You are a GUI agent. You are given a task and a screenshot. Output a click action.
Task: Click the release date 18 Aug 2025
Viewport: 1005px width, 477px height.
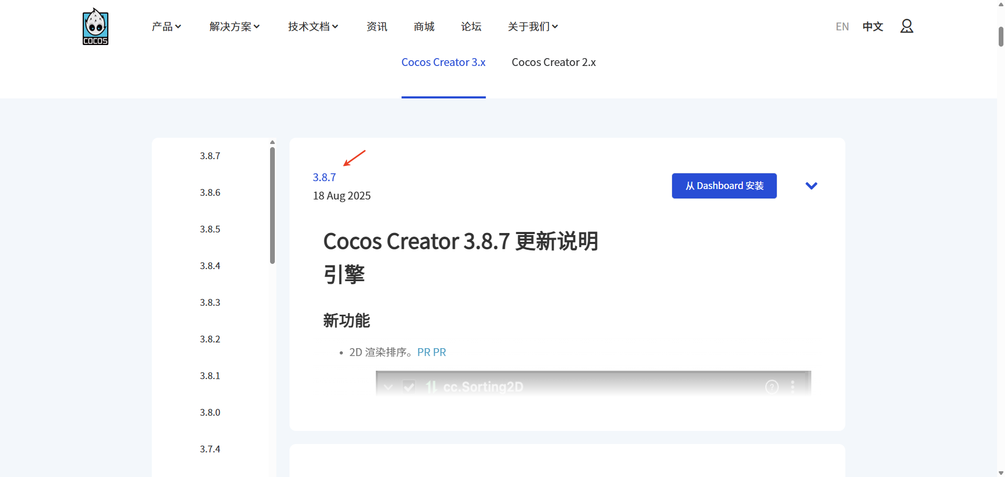[x=342, y=196]
